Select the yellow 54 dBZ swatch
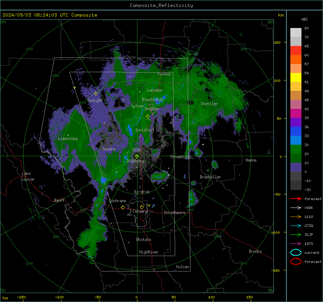Image resolution: width=323 pixels, height=302 pixels. [296, 77]
